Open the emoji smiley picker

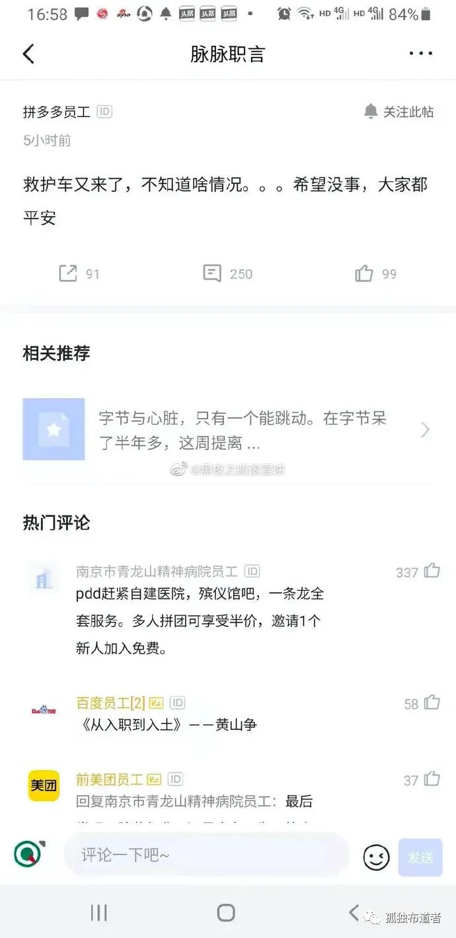tap(376, 858)
